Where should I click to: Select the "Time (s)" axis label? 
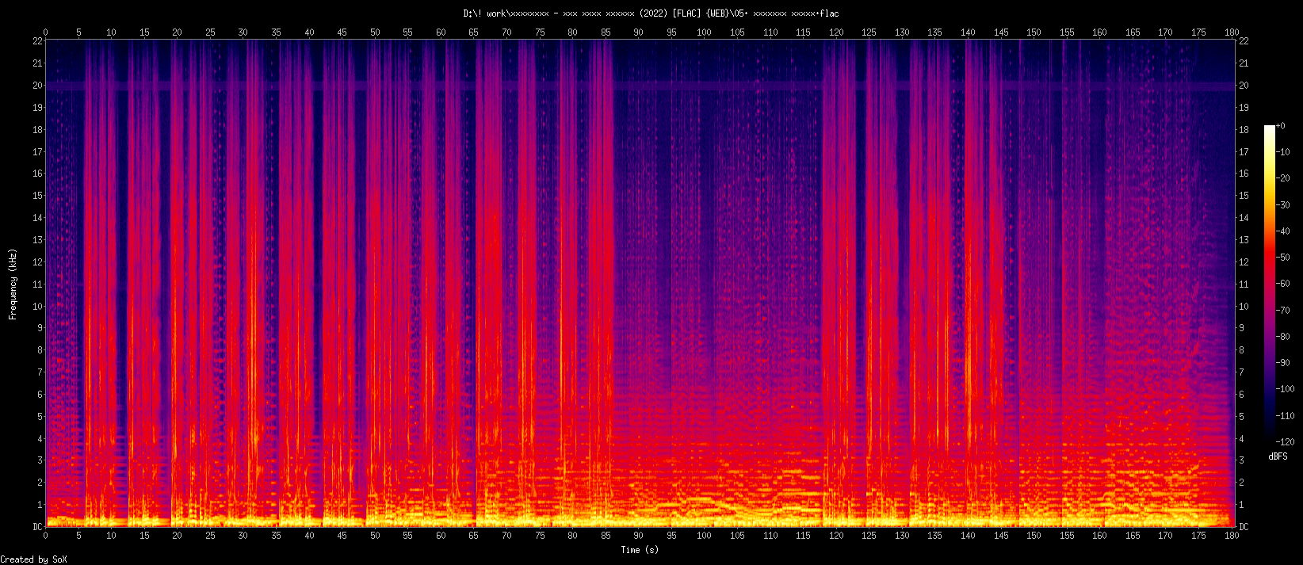coord(640,550)
